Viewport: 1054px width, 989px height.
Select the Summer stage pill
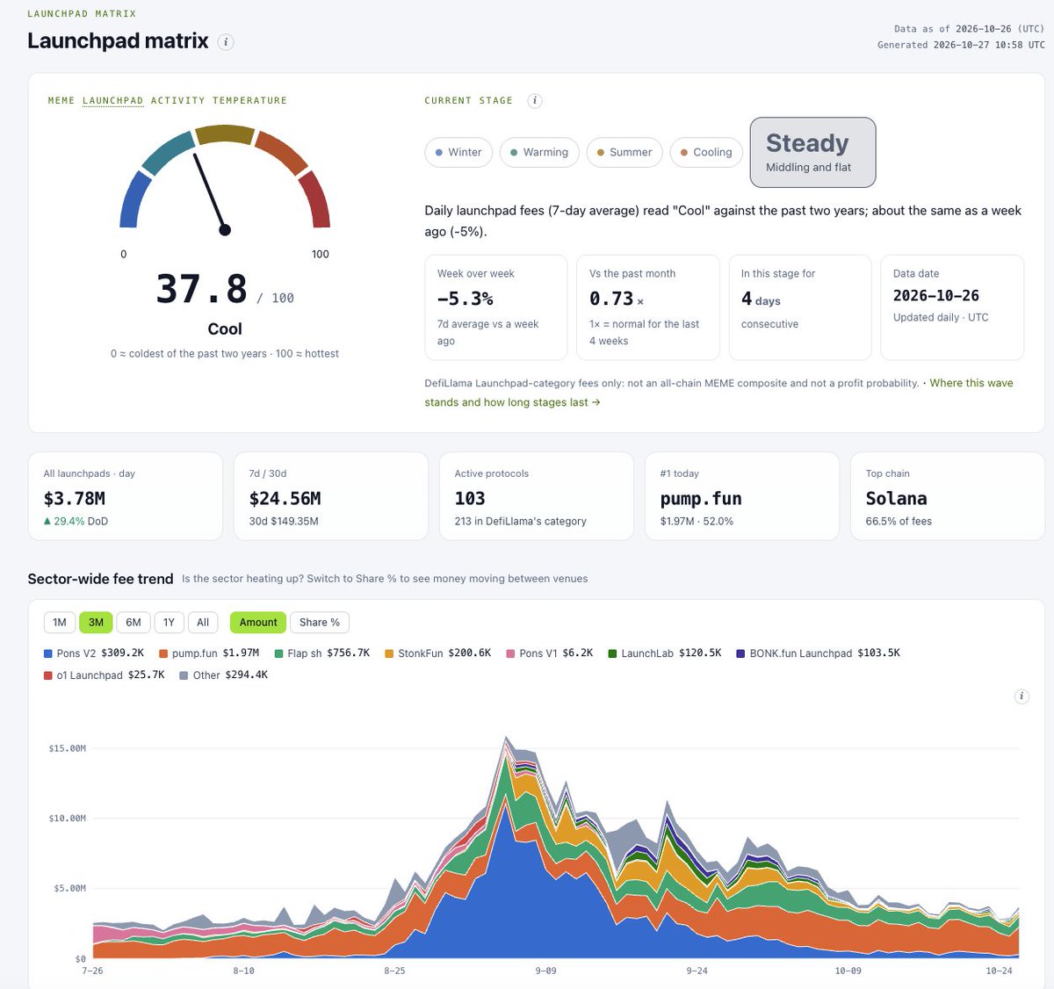(x=624, y=152)
